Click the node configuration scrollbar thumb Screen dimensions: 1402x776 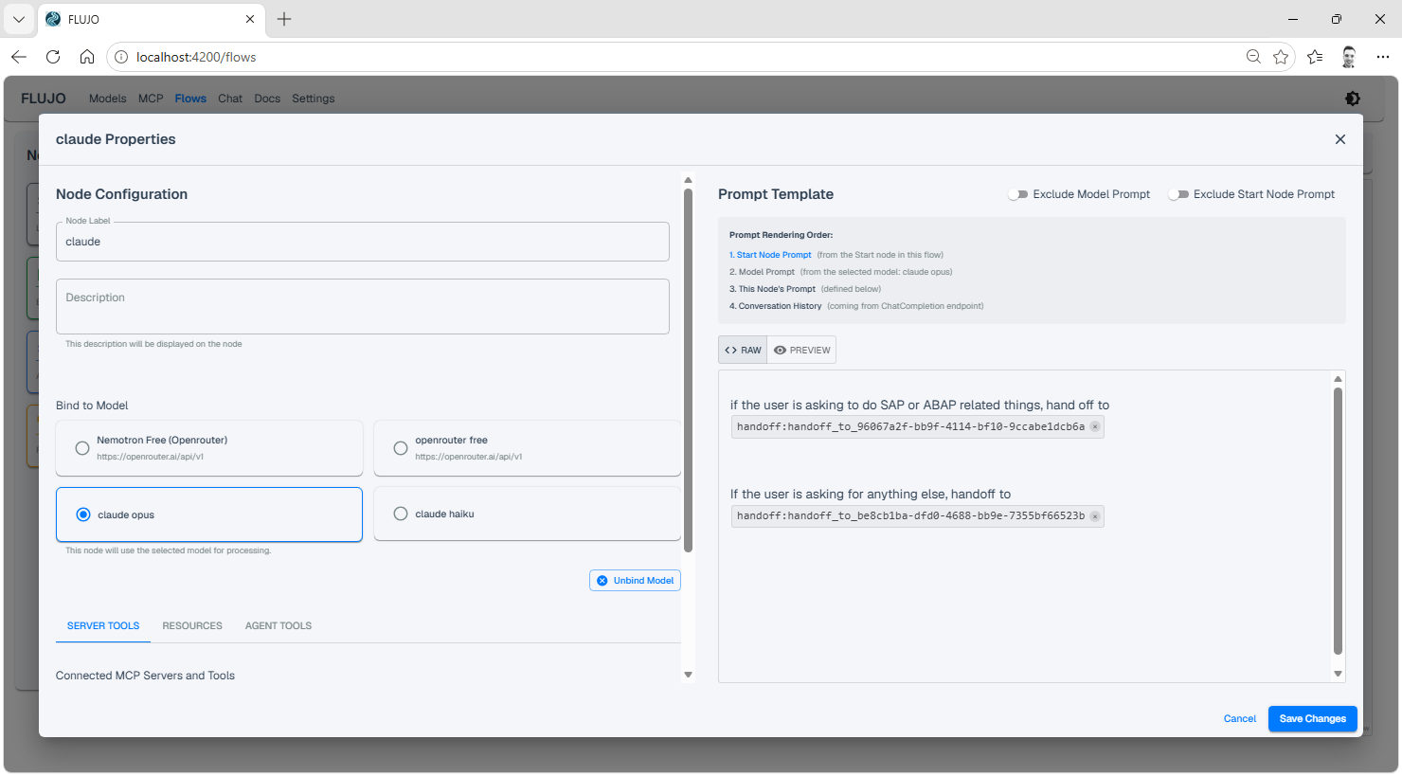click(x=688, y=370)
